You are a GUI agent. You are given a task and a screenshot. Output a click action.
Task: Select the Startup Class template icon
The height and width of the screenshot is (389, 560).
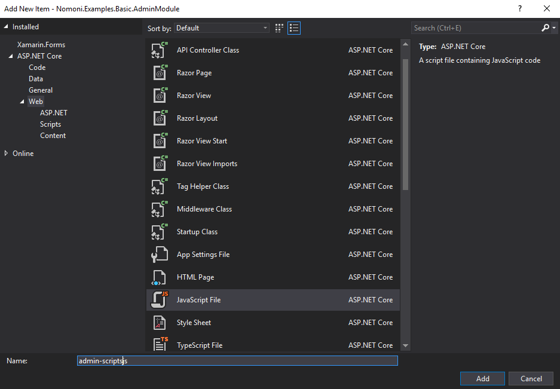pyautogui.click(x=159, y=231)
